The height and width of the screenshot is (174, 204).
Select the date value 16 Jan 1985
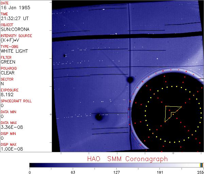click(x=15, y=7)
